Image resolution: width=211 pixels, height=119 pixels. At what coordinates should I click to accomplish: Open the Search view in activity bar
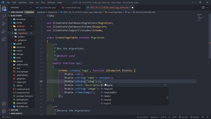[x=4, y=16]
